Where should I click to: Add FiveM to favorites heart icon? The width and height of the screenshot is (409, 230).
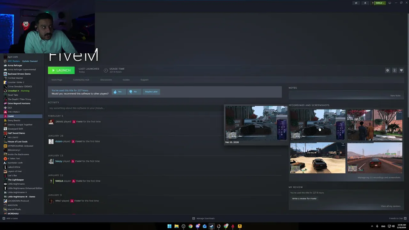[x=401, y=70]
